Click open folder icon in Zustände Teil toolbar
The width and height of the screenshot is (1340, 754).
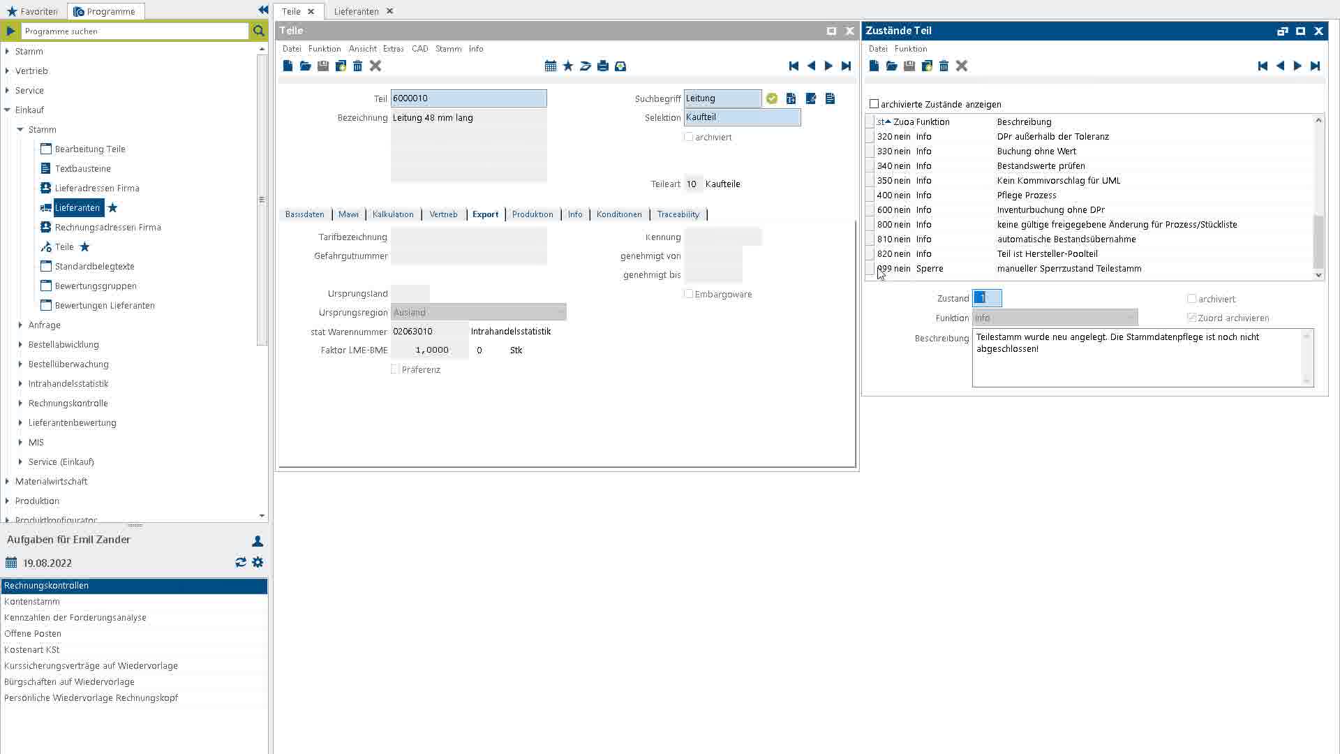[x=891, y=66]
